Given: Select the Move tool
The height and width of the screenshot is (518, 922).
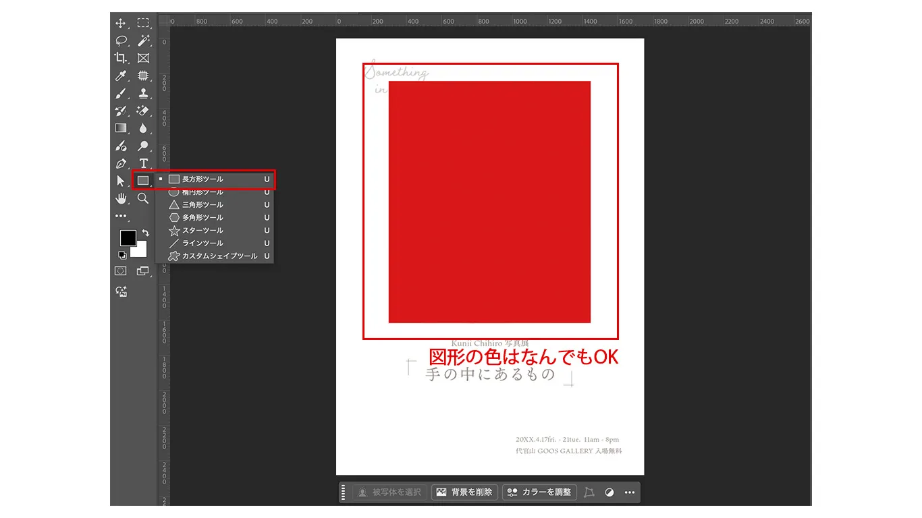Looking at the screenshot, I should (121, 23).
